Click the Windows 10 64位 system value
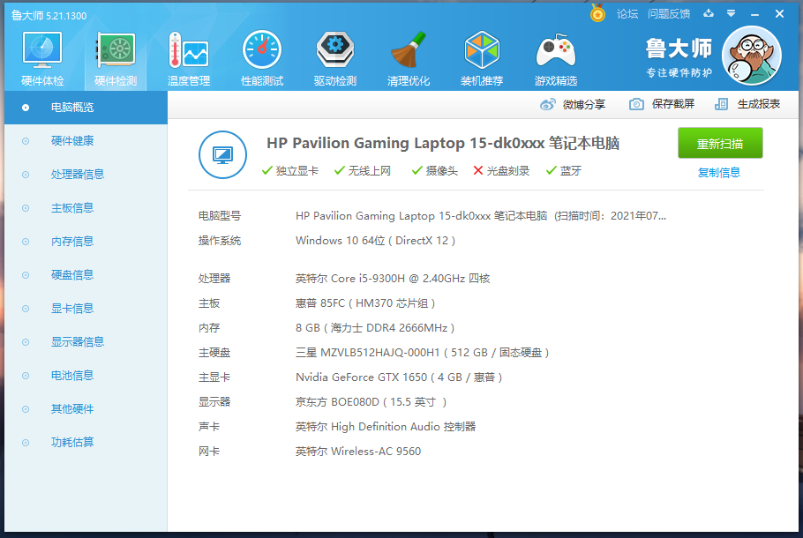 tap(375, 241)
